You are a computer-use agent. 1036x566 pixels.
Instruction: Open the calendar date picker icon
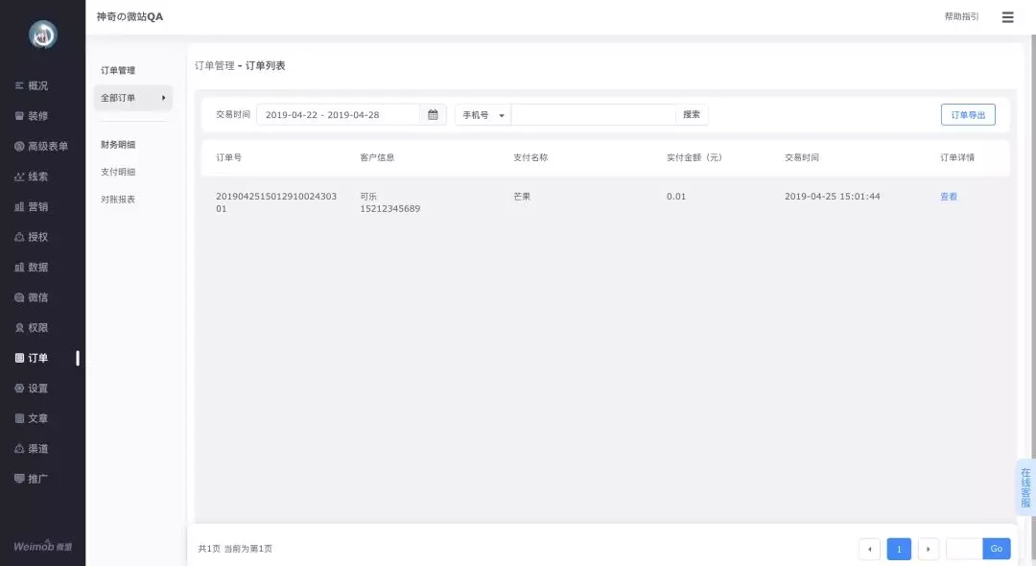pos(433,115)
